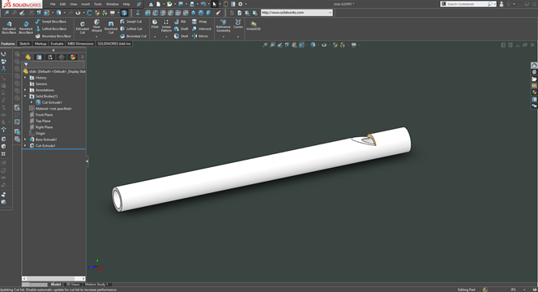Image resolution: width=538 pixels, height=292 pixels.
Task: Open the Reference Geometry tool
Action: [x=224, y=26]
